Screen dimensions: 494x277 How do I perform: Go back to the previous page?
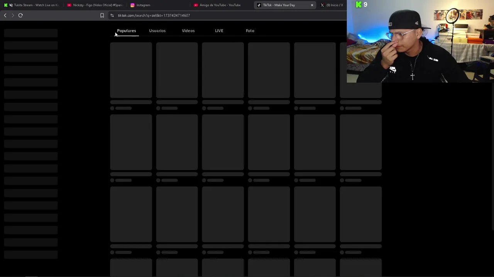pyautogui.click(x=5, y=15)
